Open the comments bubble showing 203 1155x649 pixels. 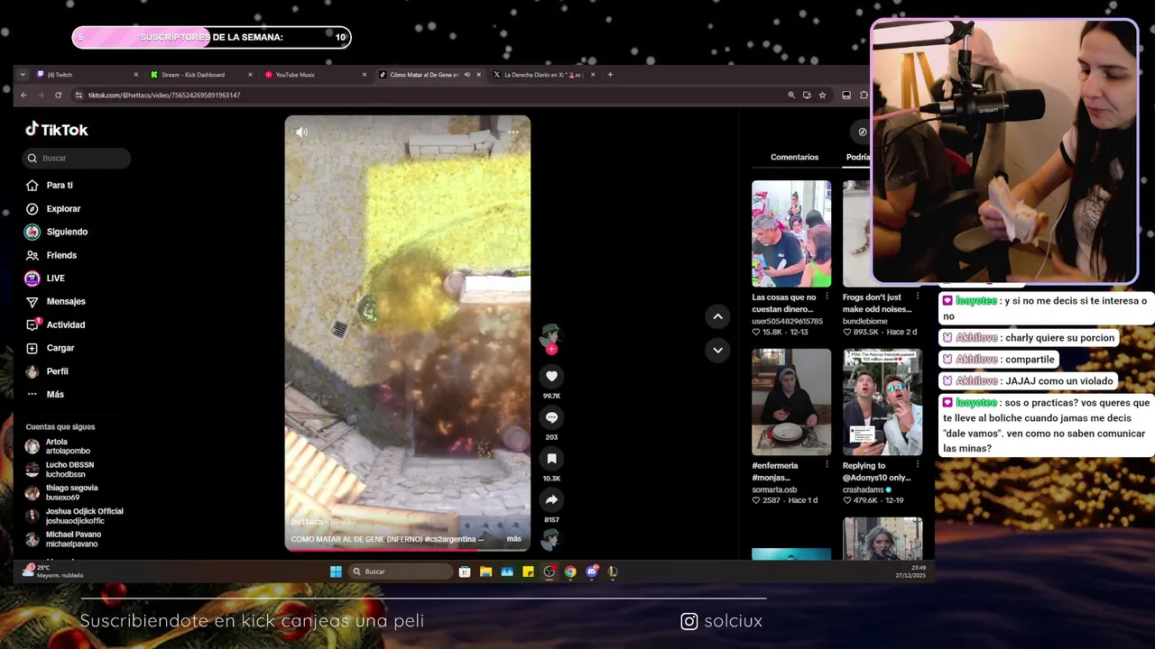click(551, 417)
